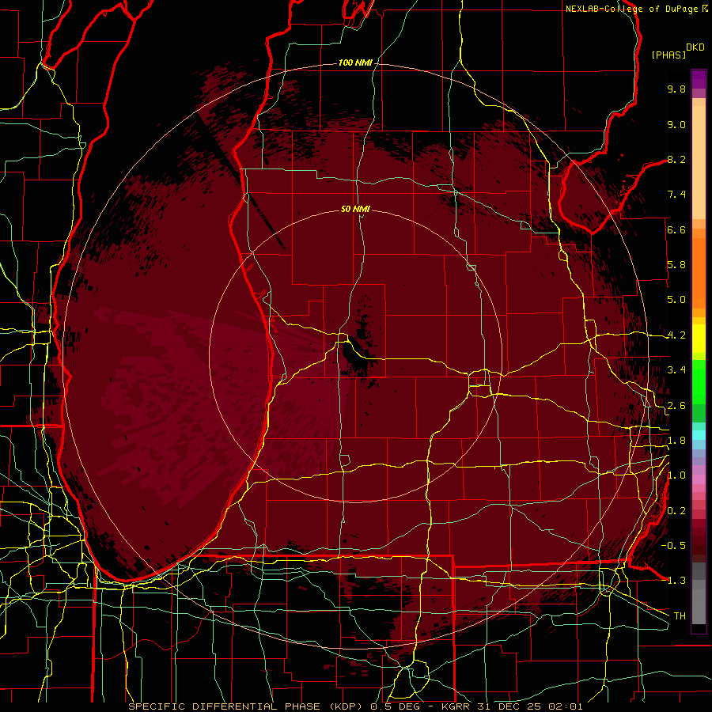Select the 50 NMI range ring label
The height and width of the screenshot is (712, 712).
pyautogui.click(x=355, y=209)
